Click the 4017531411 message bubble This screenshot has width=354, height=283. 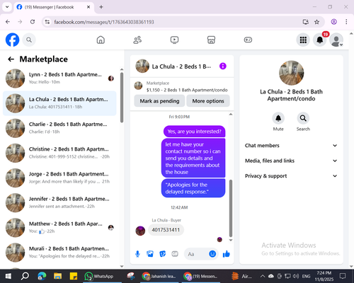click(x=166, y=230)
